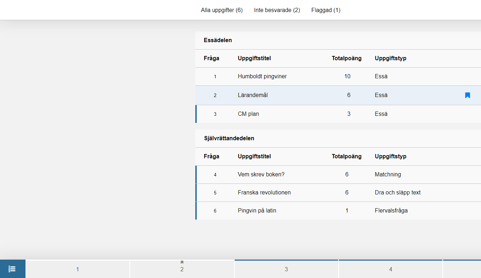The width and height of the screenshot is (481, 278).
Task: Click the Matchning task type cell
Action: 388,175
